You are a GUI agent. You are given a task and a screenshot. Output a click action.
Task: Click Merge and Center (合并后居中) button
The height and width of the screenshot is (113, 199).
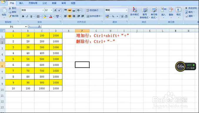(x=94, y=16)
